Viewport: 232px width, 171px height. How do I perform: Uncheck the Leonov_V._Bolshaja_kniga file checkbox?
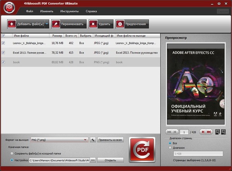click(3, 43)
